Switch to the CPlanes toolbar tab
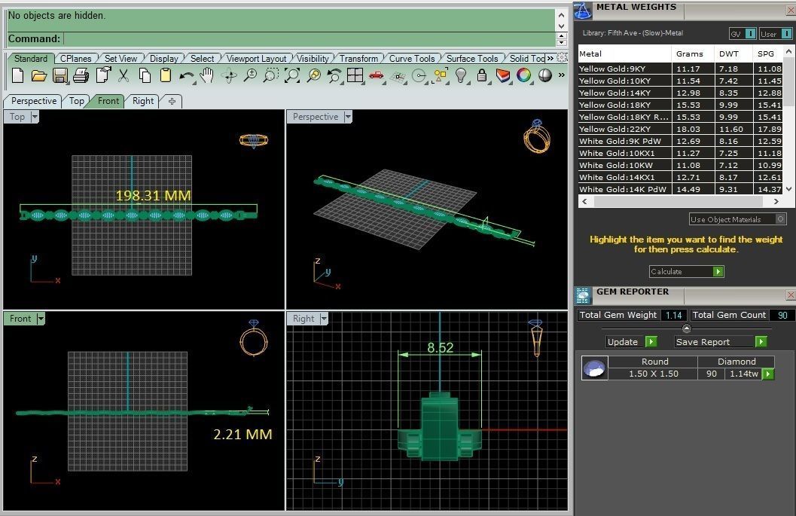 tap(75, 59)
